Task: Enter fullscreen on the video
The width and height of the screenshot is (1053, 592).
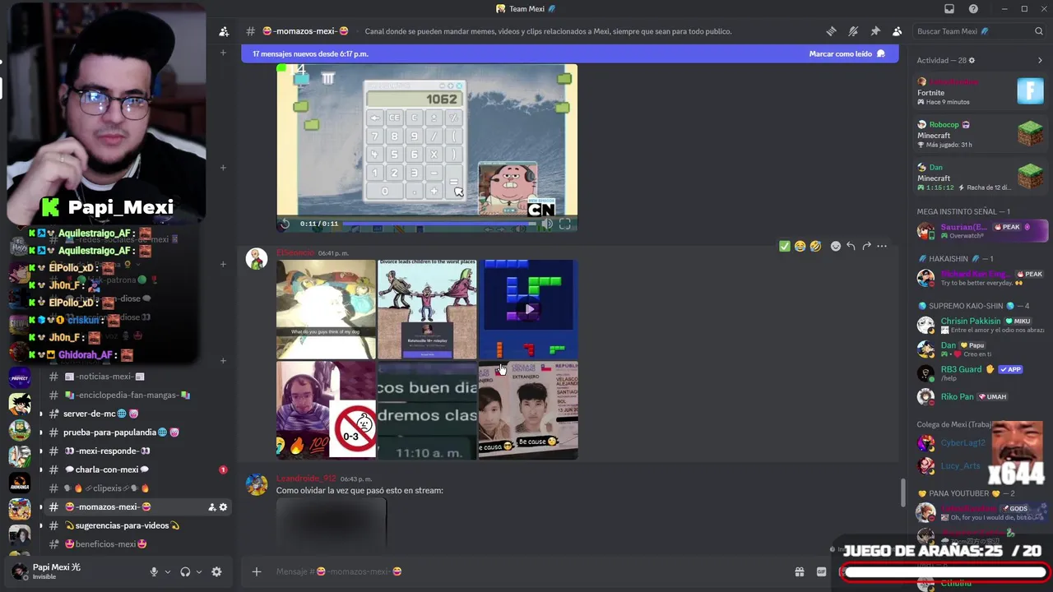Action: pos(565,224)
